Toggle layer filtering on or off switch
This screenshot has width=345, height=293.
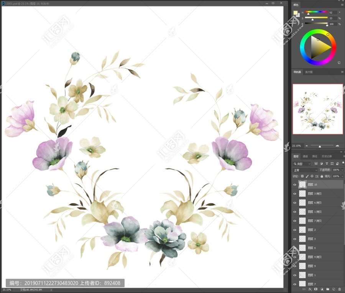pos(343,163)
